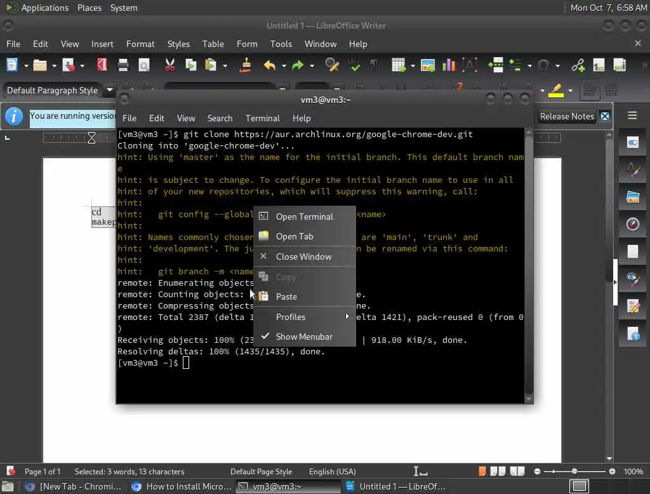The image size is (650, 494).
Task: Open the Places menu in top panel
Action: pos(89,8)
